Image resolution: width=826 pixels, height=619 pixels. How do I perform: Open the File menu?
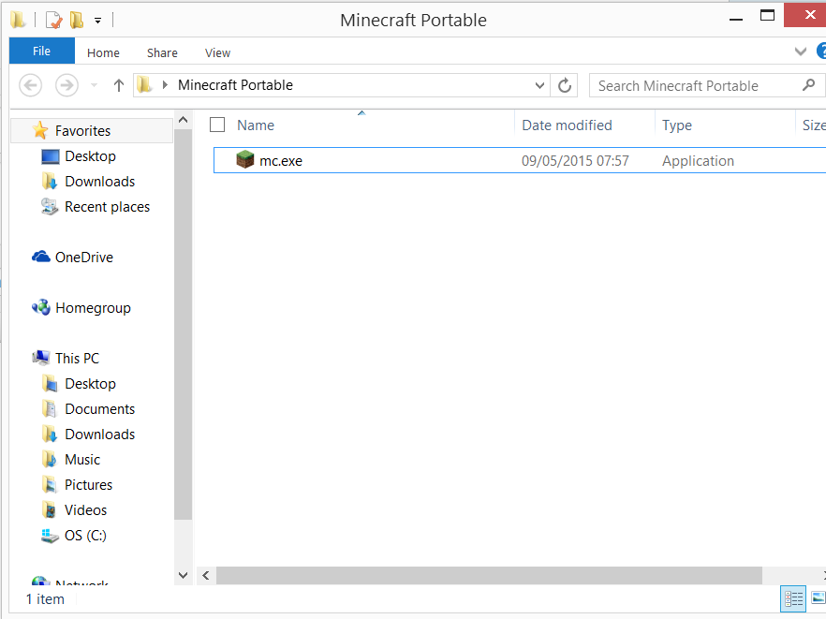click(41, 52)
